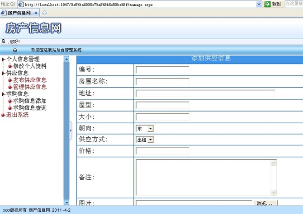Open the address bar URL dropdown
303x214 pixels.
(259, 4)
